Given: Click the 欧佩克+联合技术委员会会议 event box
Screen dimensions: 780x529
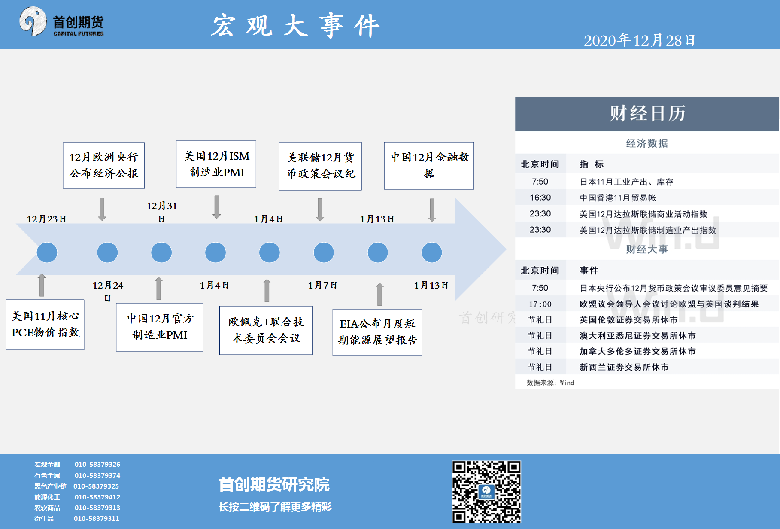Looking at the screenshot, I should [x=266, y=330].
